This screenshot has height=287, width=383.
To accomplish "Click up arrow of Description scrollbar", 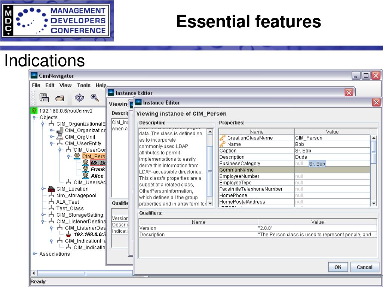I will coord(210,132).
